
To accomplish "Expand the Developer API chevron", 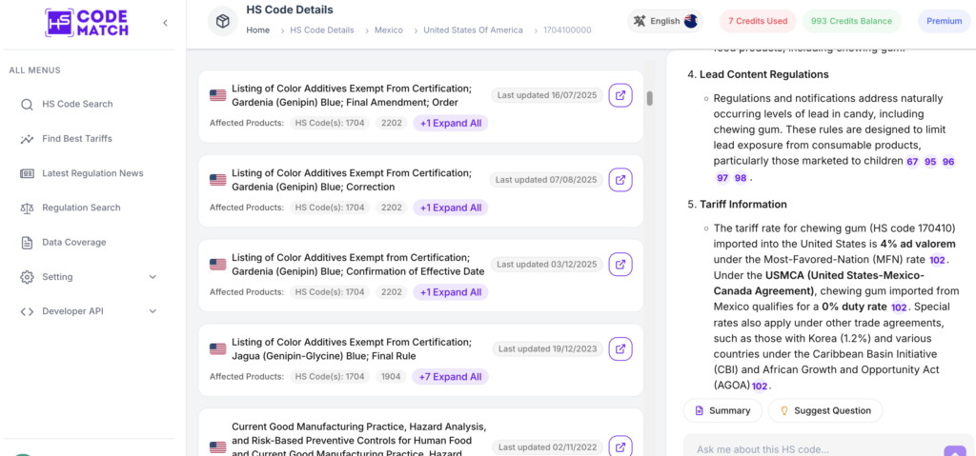I will 152,311.
